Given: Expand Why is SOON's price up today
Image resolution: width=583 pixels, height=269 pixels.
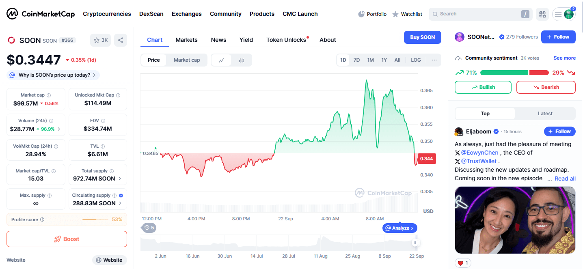Looking at the screenshot, I should [53, 75].
